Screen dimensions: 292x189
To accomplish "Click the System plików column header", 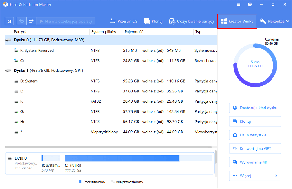I will 104,32.
